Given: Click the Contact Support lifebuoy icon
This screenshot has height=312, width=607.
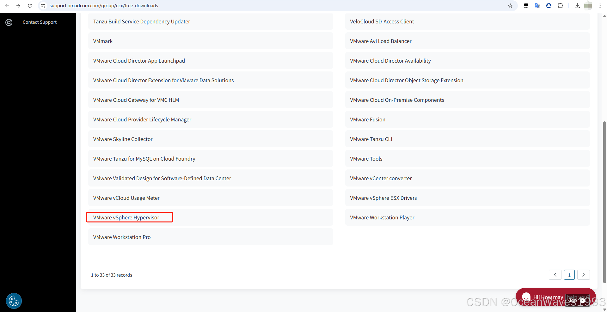Looking at the screenshot, I should (9, 22).
